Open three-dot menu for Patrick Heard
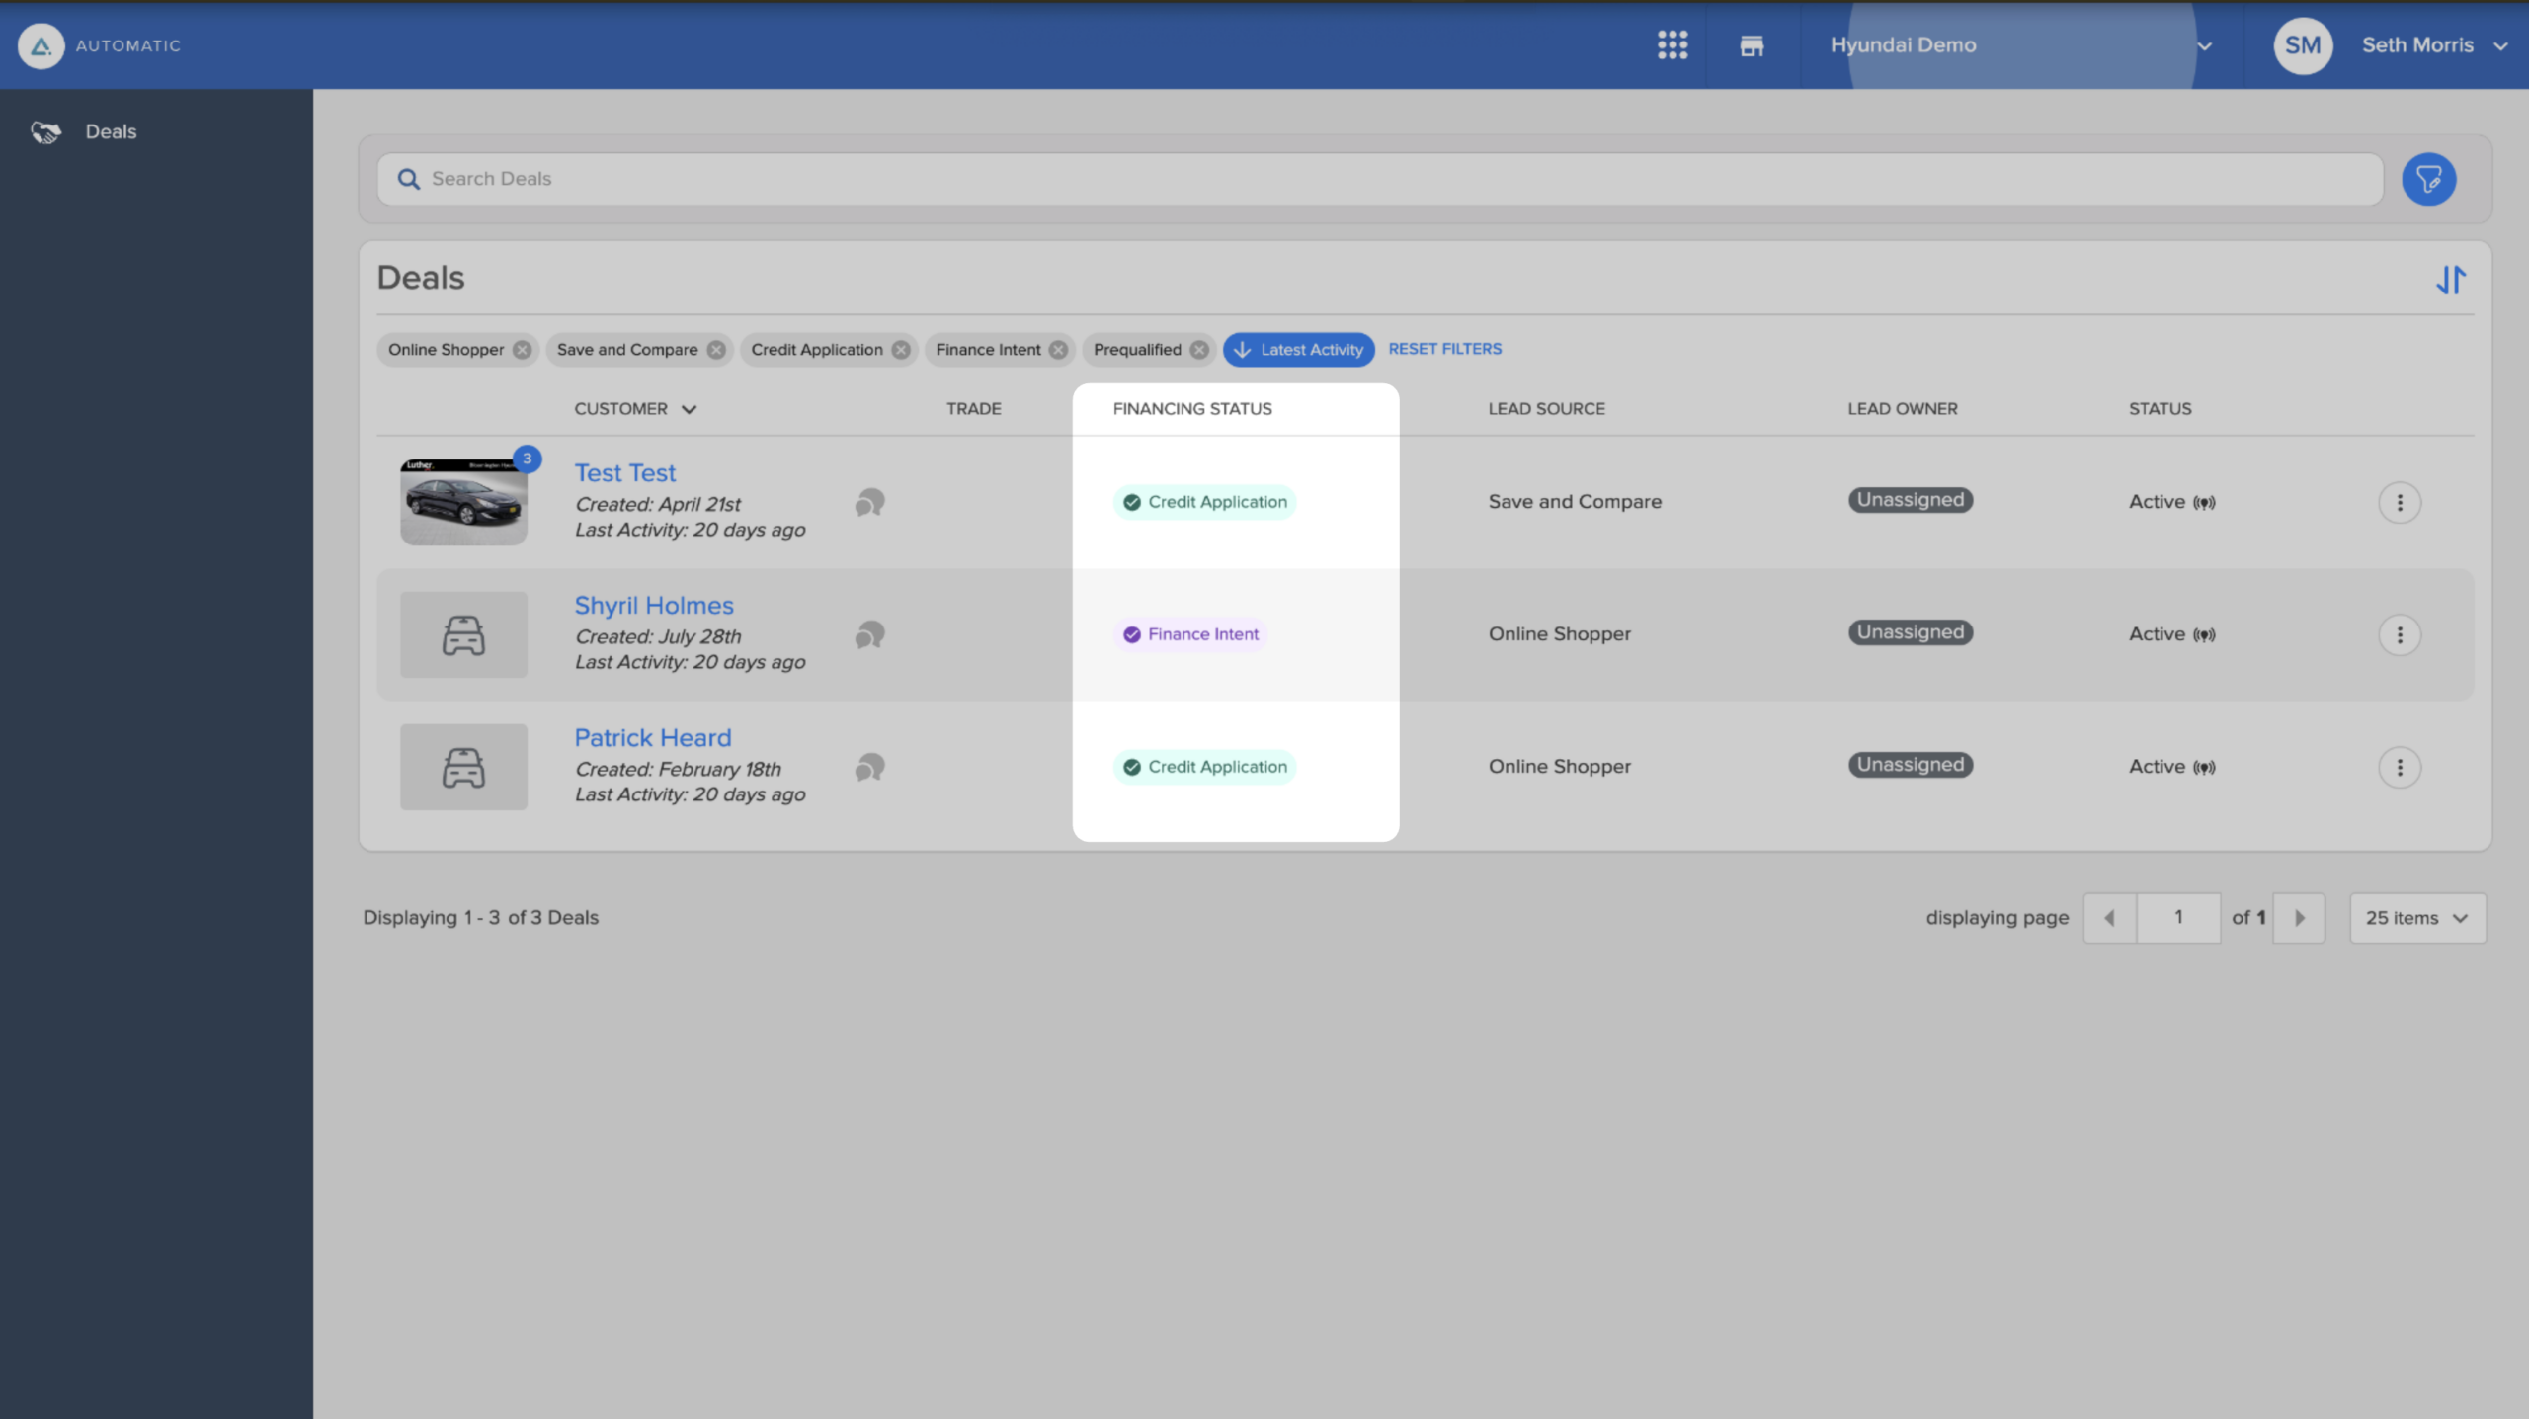The height and width of the screenshot is (1419, 2529). [x=2400, y=767]
